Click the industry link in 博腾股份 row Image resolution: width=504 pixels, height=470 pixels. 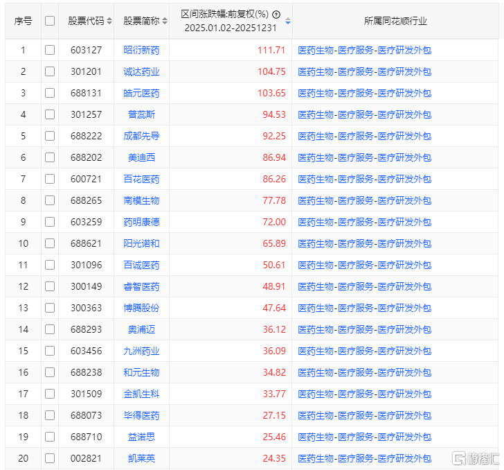tap(364, 308)
